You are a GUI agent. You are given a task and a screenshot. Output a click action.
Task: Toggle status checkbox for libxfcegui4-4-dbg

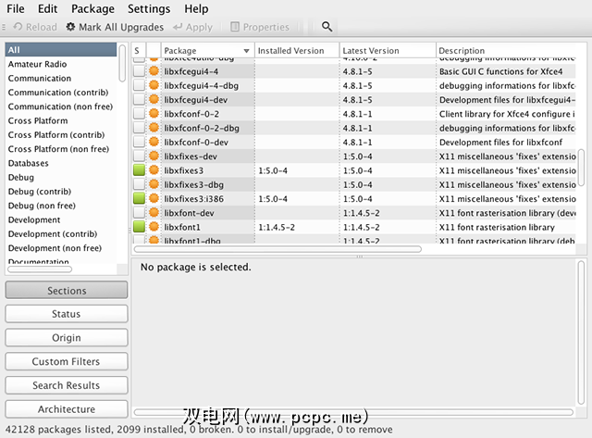point(139,85)
